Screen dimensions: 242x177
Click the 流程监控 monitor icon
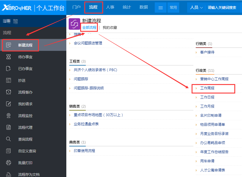point(9,116)
